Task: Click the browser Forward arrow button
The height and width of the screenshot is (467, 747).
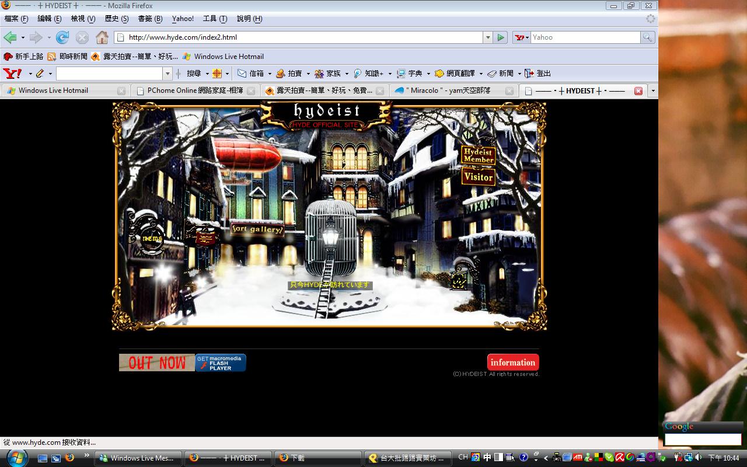Action: [x=36, y=37]
